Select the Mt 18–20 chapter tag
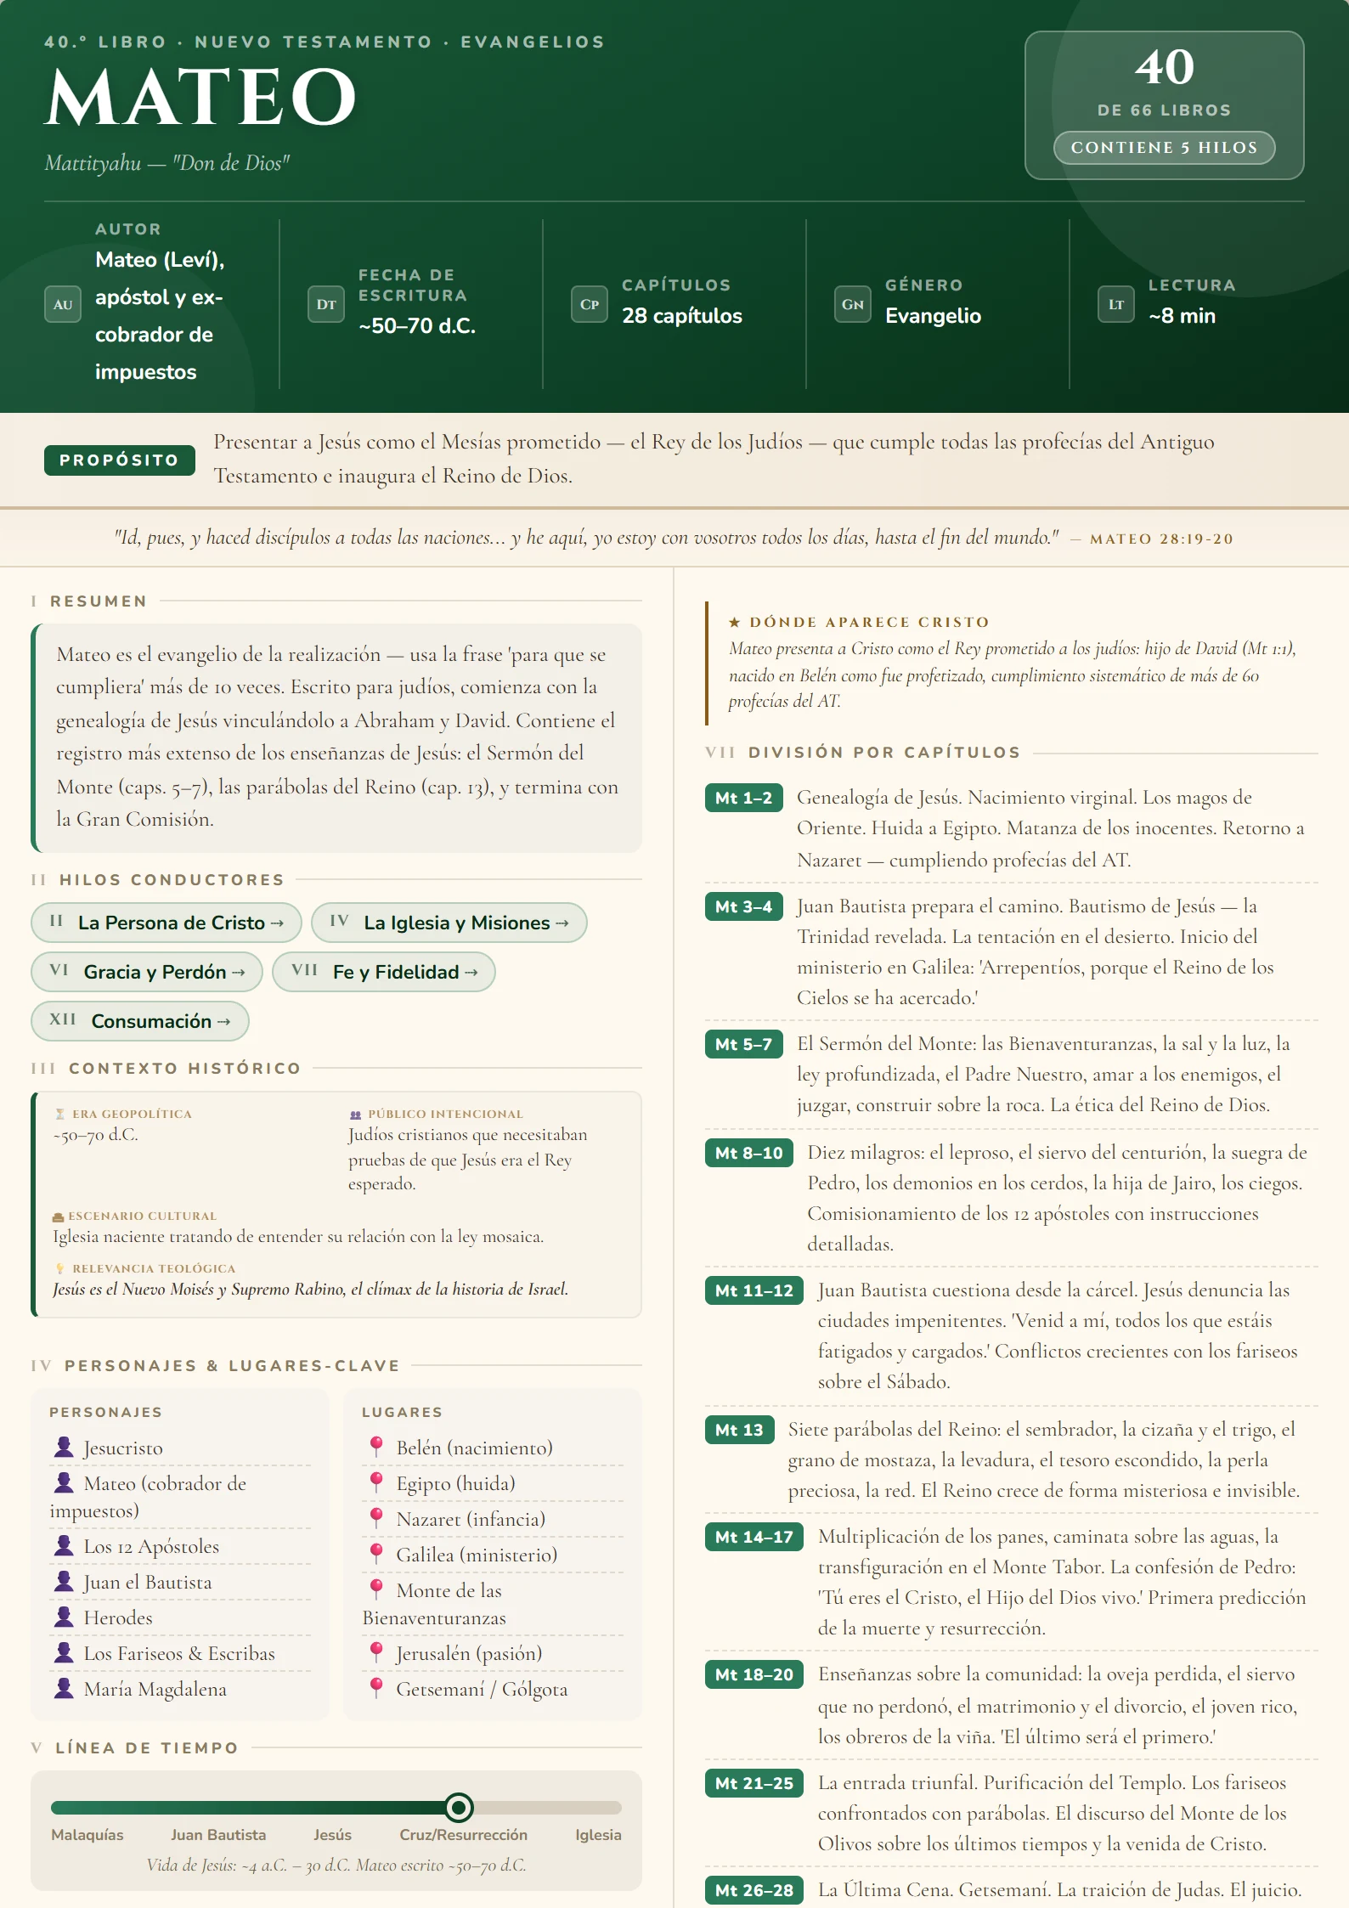 coord(754,1674)
